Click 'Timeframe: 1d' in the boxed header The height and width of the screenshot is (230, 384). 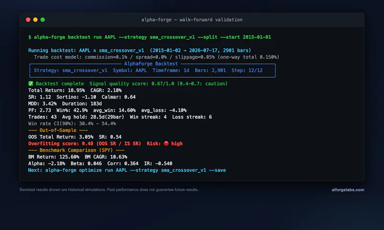click(x=171, y=70)
